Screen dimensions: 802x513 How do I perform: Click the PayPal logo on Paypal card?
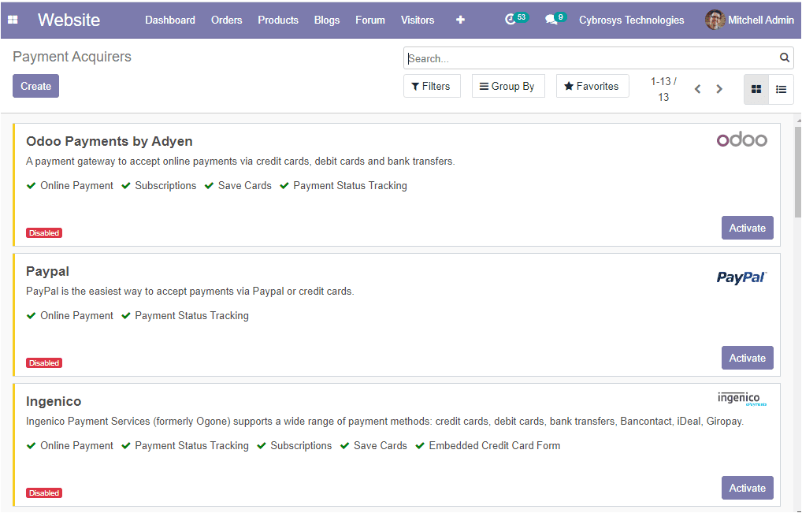[741, 277]
